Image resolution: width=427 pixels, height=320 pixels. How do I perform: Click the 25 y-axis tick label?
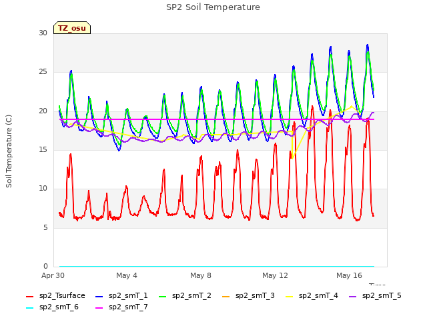coord(43,72)
